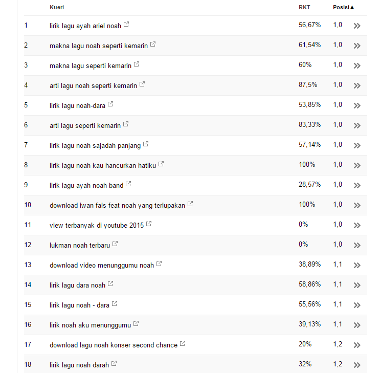Open external link icon for "lirik lagu ayah ariel noah"
This screenshot has width=381, height=373.
click(x=126, y=25)
